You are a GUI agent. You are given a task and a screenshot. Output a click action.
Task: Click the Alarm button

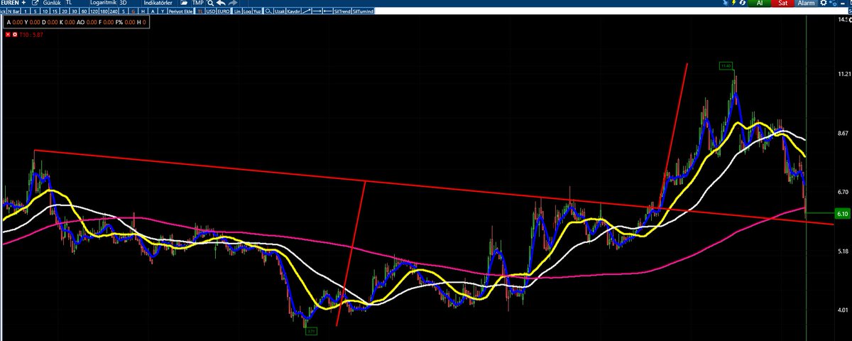pyautogui.click(x=806, y=3)
